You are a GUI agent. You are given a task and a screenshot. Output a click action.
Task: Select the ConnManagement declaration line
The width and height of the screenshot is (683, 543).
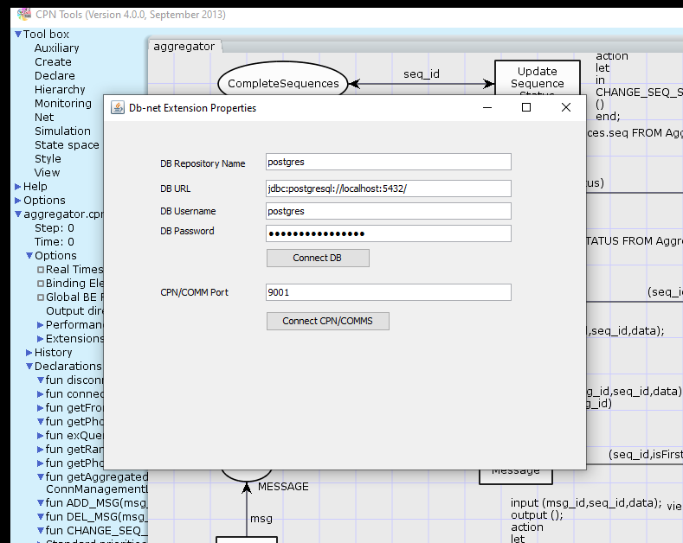(x=97, y=489)
